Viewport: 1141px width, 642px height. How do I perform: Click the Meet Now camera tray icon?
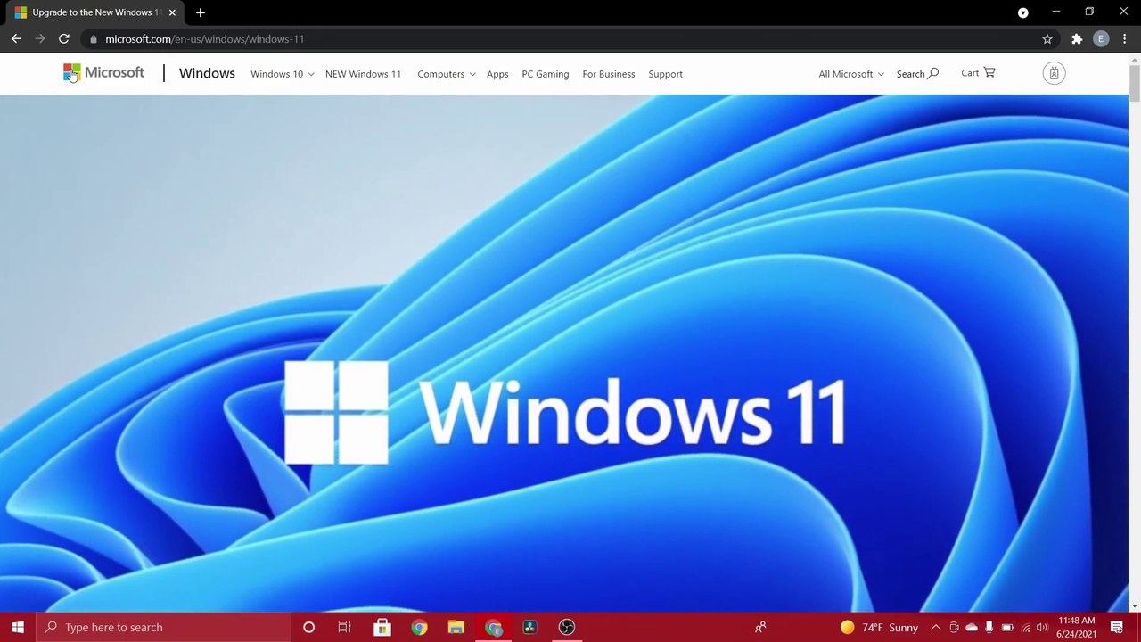(x=954, y=627)
